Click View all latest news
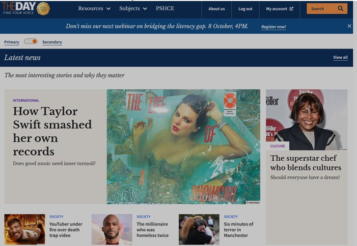 [340, 57]
